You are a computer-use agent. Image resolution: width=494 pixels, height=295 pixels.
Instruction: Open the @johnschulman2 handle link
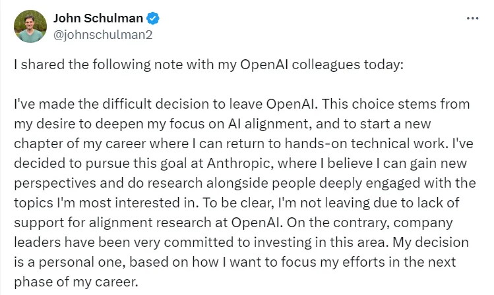(x=102, y=34)
